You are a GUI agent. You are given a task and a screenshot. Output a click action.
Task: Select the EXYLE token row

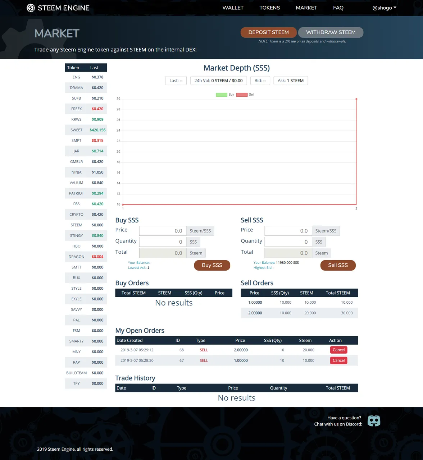[86, 299]
